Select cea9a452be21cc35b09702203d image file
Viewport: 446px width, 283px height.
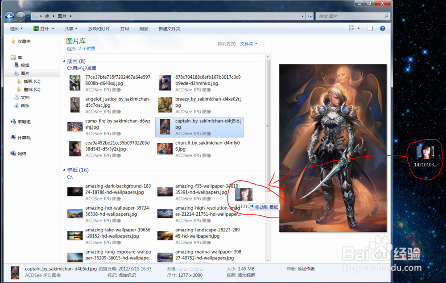110,149
